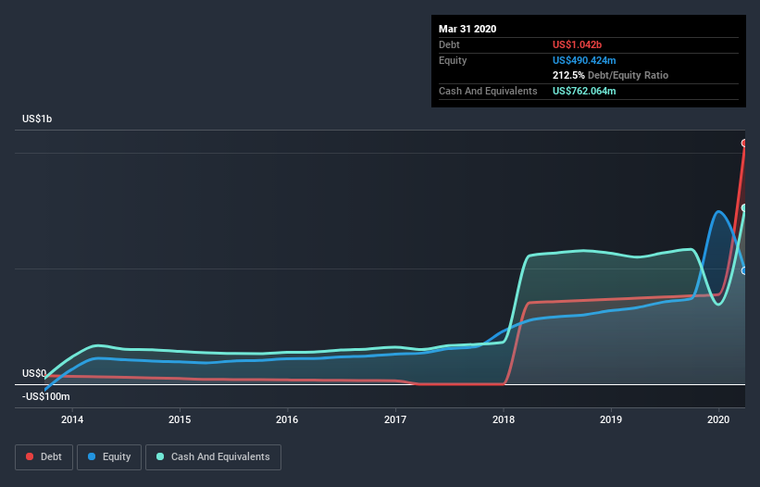Click the -US$100m y-axis label
The image size is (760, 487).
coord(45,396)
